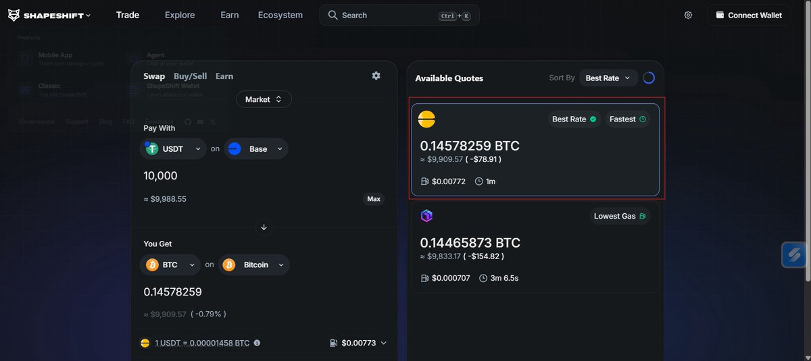Click the yellow swapper logo in first quote
Screen dimensions: 811x361
426,119
